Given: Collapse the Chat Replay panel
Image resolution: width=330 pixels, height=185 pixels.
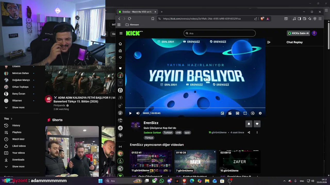Looking at the screenshot, I should [x=269, y=42].
